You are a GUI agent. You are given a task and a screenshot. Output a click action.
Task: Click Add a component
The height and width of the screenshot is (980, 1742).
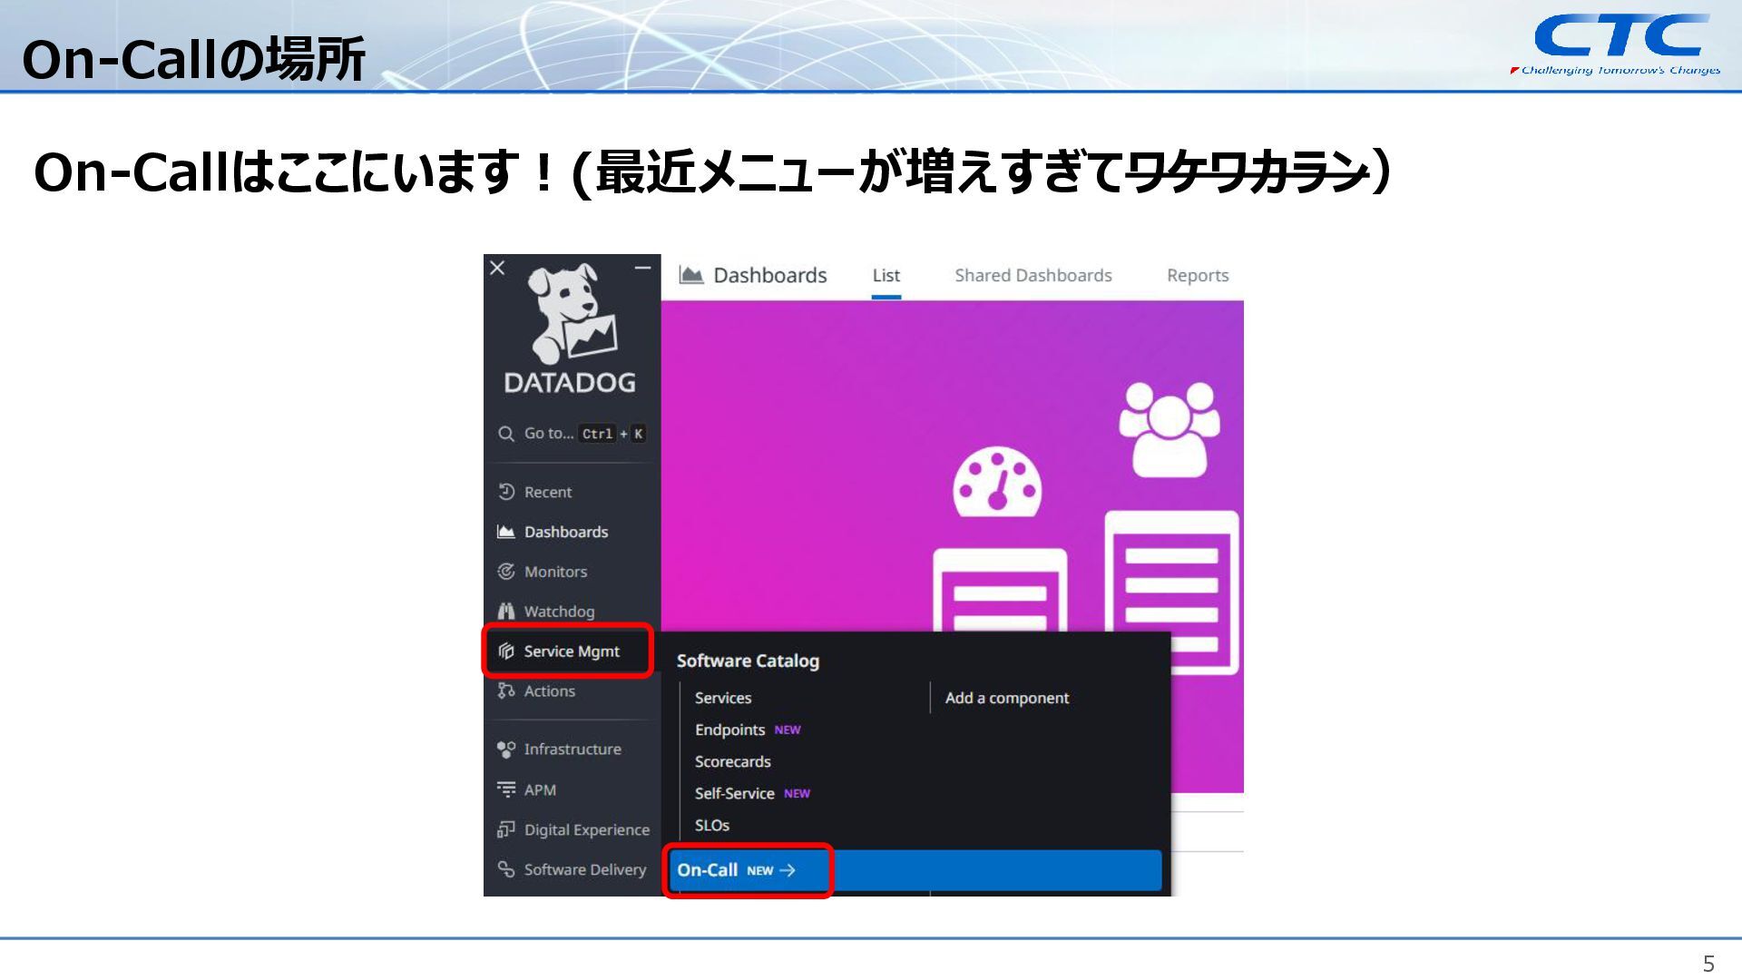click(x=1007, y=698)
